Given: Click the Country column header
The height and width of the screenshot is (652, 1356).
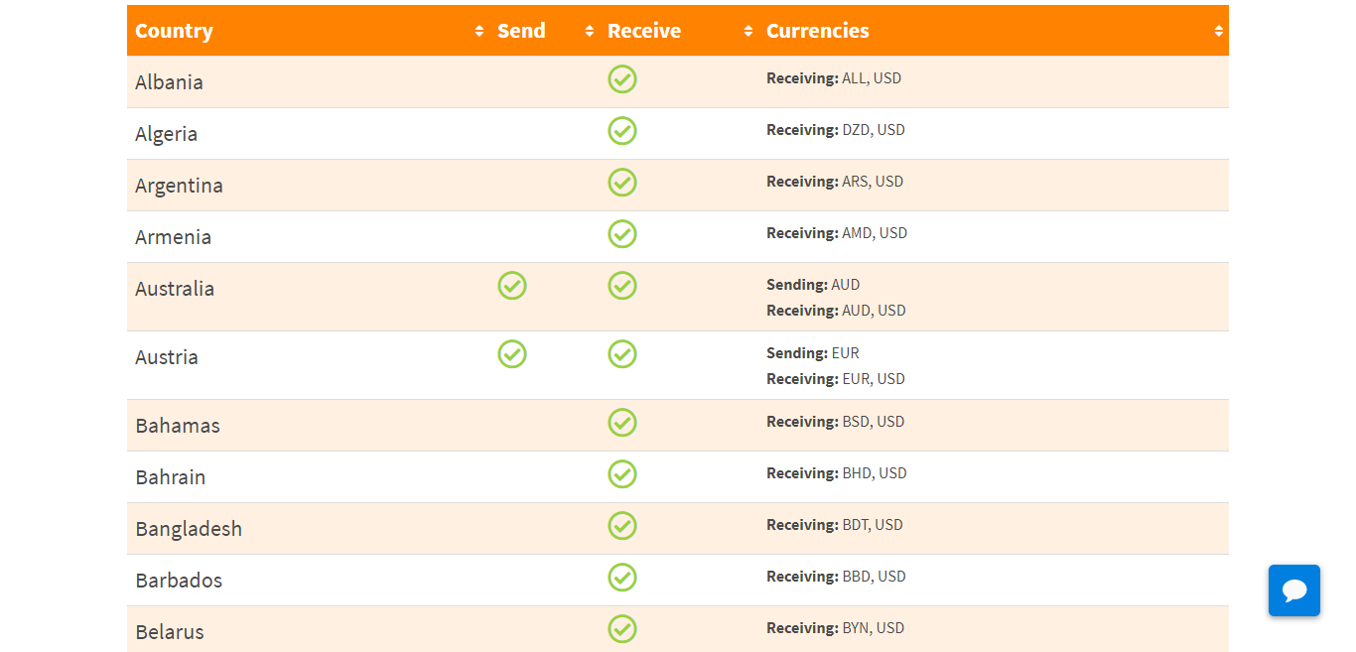Looking at the screenshot, I should pyautogui.click(x=308, y=31).
